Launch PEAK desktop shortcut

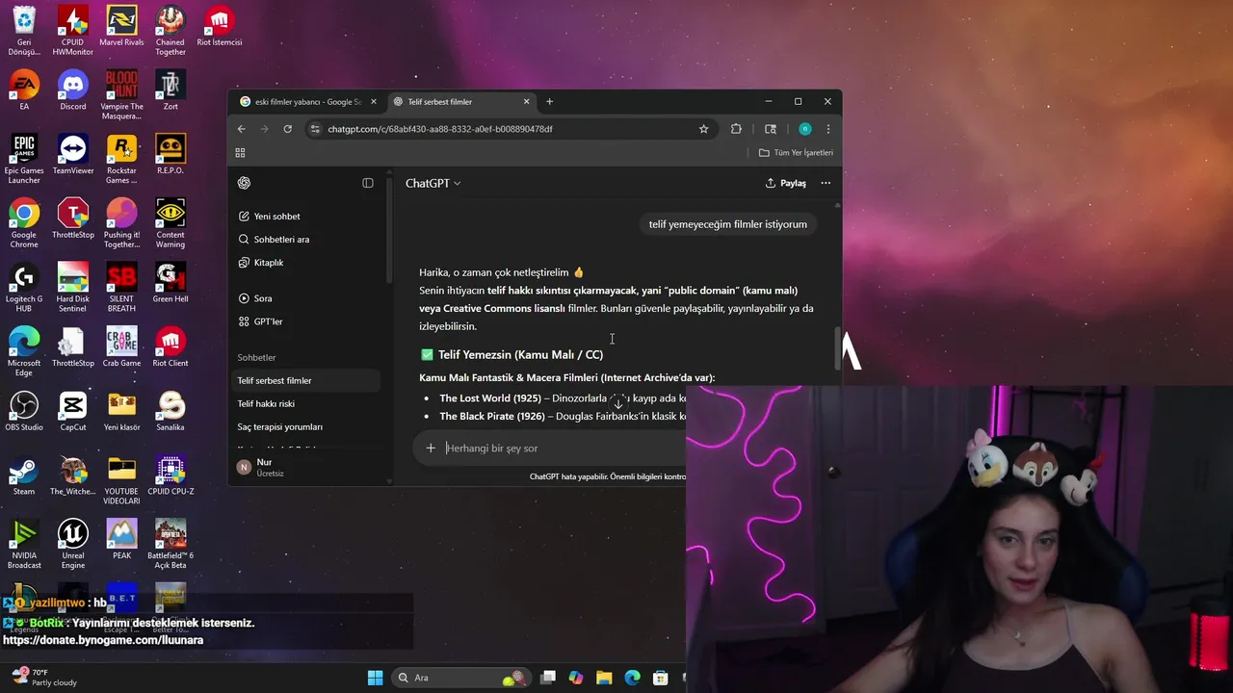pyautogui.click(x=121, y=540)
